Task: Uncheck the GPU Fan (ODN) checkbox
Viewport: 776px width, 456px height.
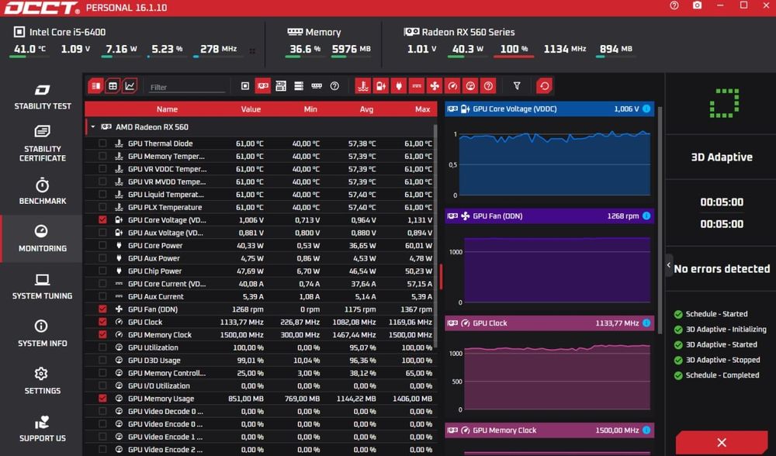Action: tap(102, 309)
